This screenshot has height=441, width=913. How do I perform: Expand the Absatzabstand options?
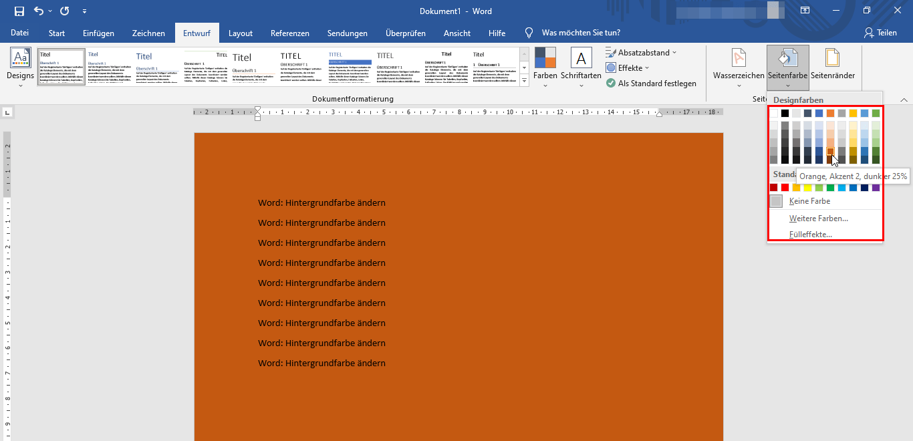(x=642, y=52)
